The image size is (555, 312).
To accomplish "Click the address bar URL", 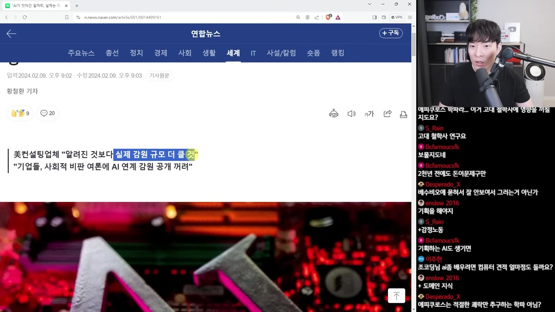I will tap(123, 17).
